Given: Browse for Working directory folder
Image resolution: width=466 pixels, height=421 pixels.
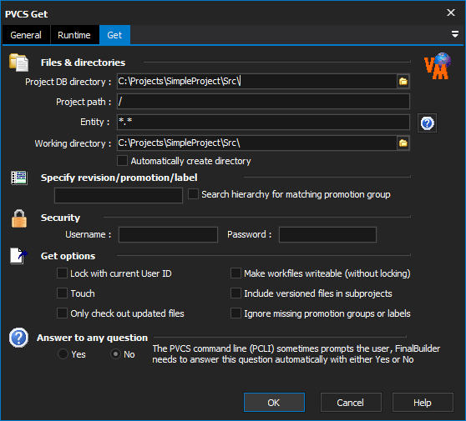Looking at the screenshot, I should [x=403, y=143].
